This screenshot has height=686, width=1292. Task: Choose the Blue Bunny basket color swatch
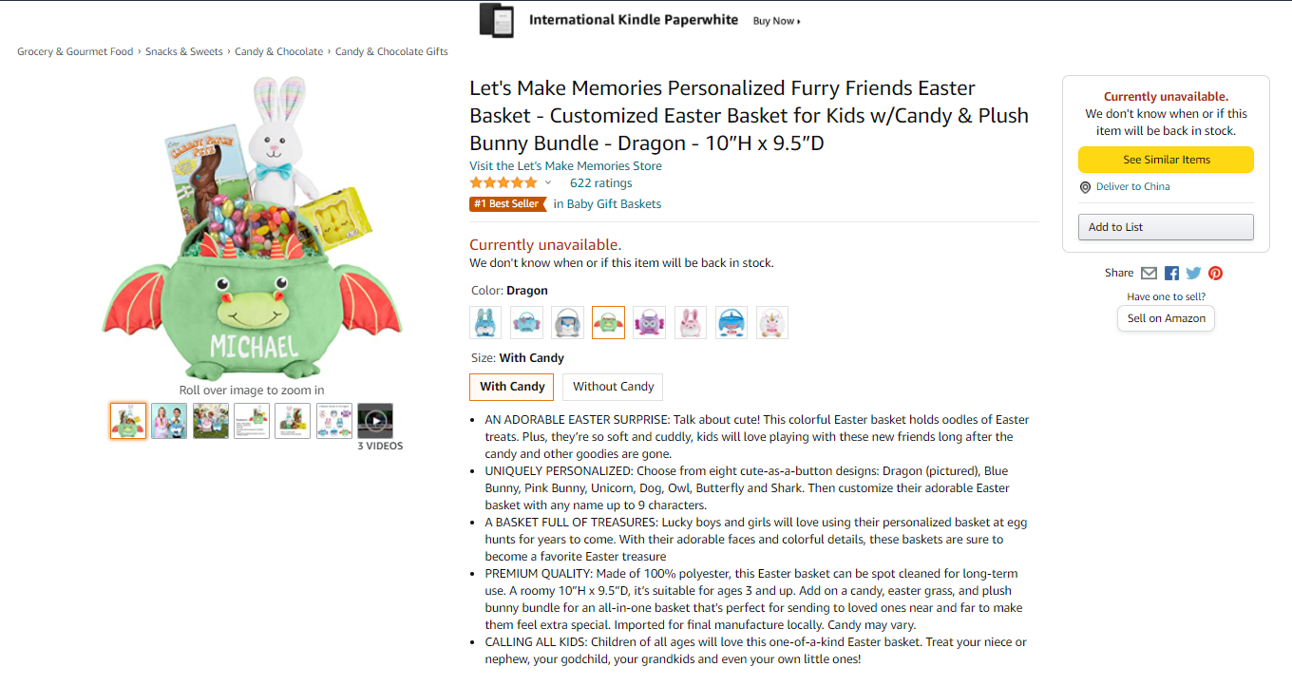tap(485, 323)
